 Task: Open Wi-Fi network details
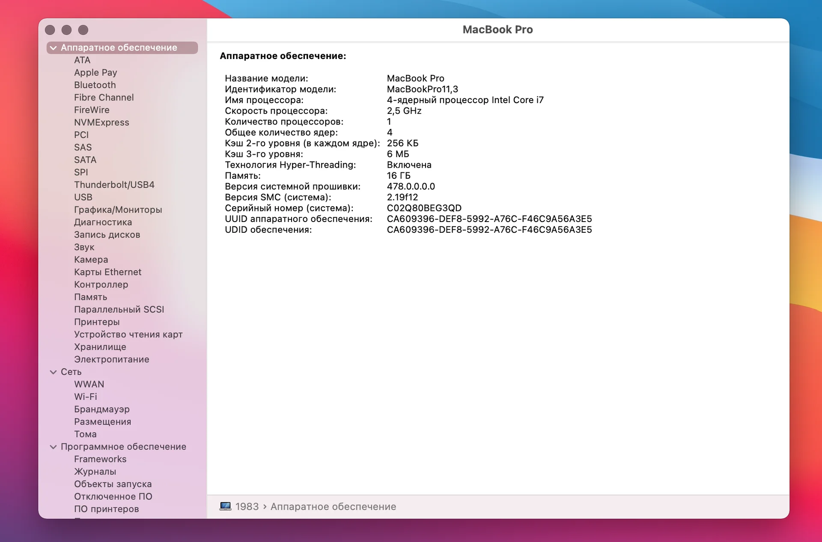point(86,397)
